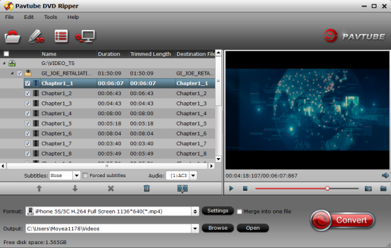This screenshot has width=391, height=248.
Task: Click the Pavtube logo at top right
Action: click(354, 36)
